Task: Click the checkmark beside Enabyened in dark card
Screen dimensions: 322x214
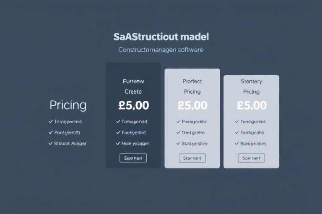Action: tap(118, 132)
